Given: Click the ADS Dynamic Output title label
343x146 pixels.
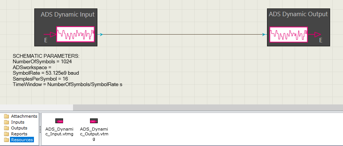Looking at the screenshot, I should [298, 14].
